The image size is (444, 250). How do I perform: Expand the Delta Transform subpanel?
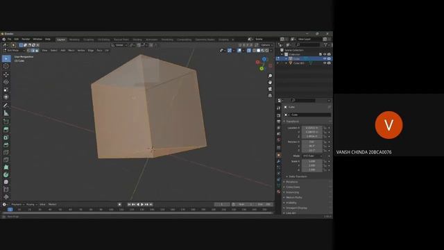[296, 176]
